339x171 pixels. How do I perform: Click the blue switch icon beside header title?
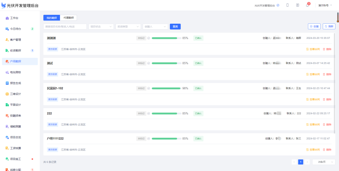point(278,5)
